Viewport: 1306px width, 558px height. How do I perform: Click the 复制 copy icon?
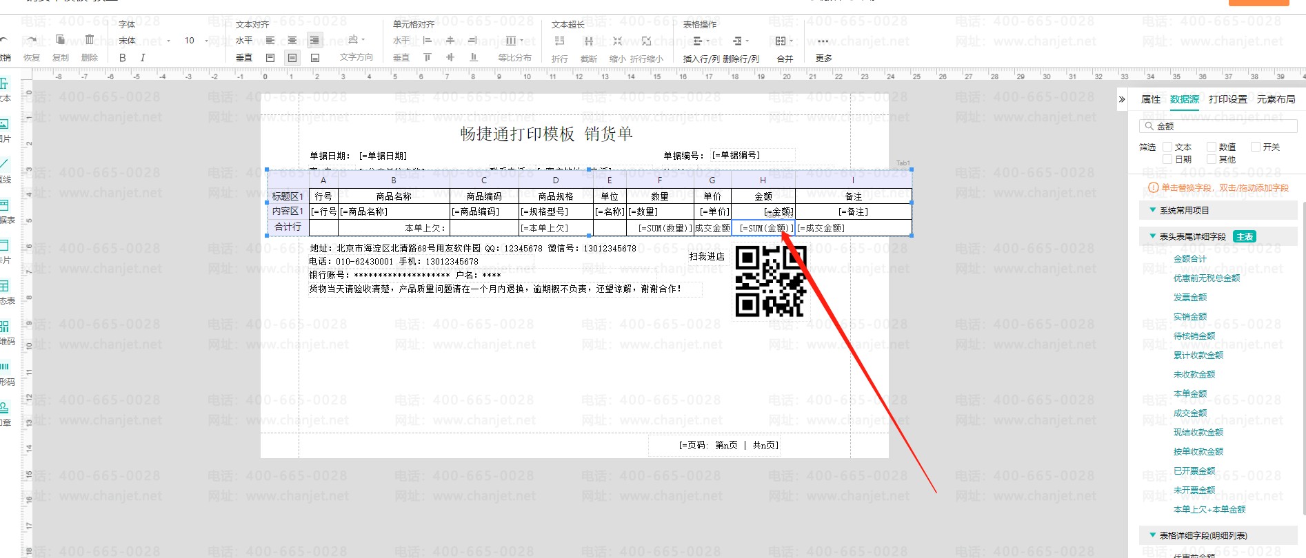point(61,40)
